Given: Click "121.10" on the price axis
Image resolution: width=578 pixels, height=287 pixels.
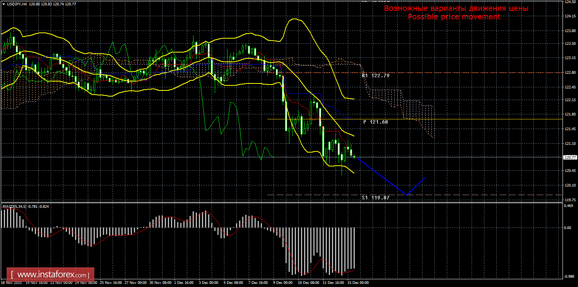Looking at the screenshot, I should coord(570,143).
